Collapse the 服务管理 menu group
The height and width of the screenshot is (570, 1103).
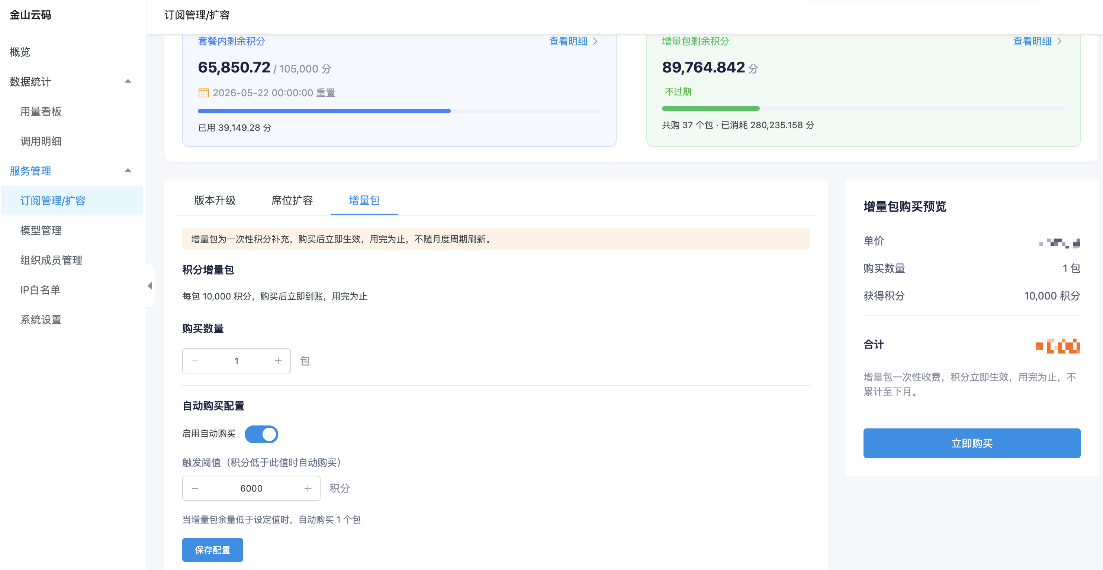[x=128, y=170]
